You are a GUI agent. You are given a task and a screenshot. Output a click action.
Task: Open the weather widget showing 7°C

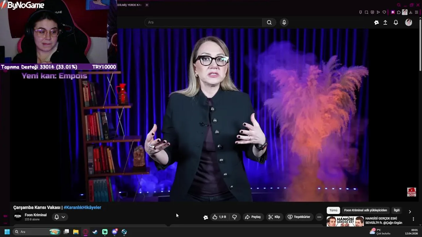pos(380,232)
